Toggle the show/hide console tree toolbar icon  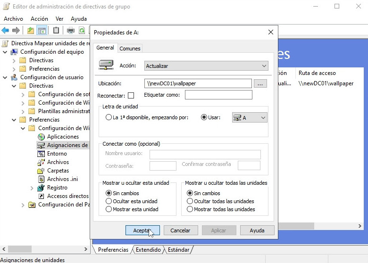[x=42, y=31]
